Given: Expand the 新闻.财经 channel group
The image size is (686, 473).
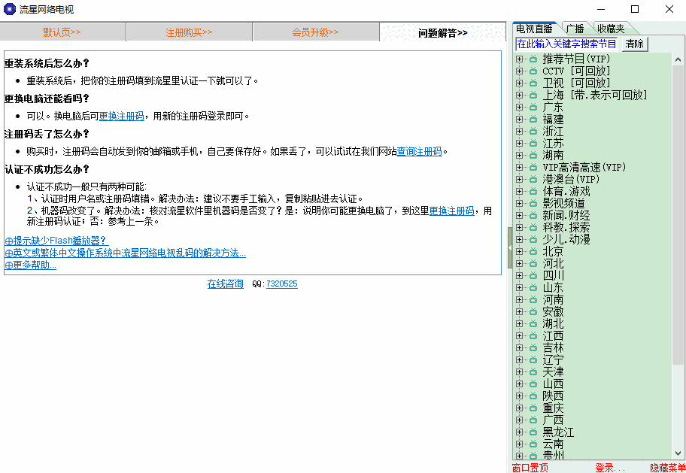Looking at the screenshot, I should (519, 216).
